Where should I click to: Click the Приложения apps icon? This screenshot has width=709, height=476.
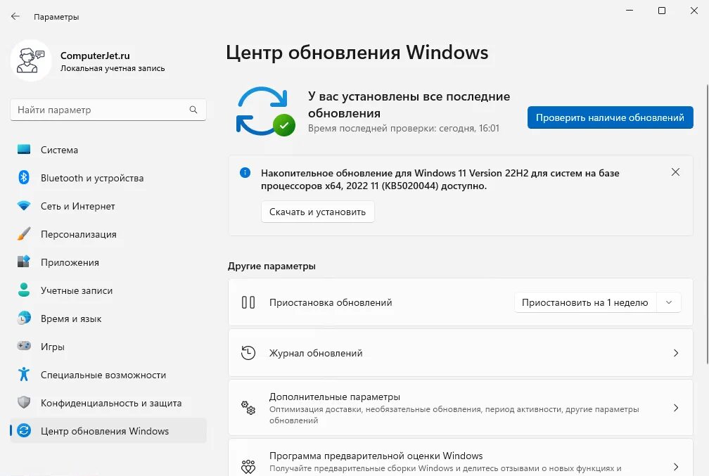(x=24, y=262)
